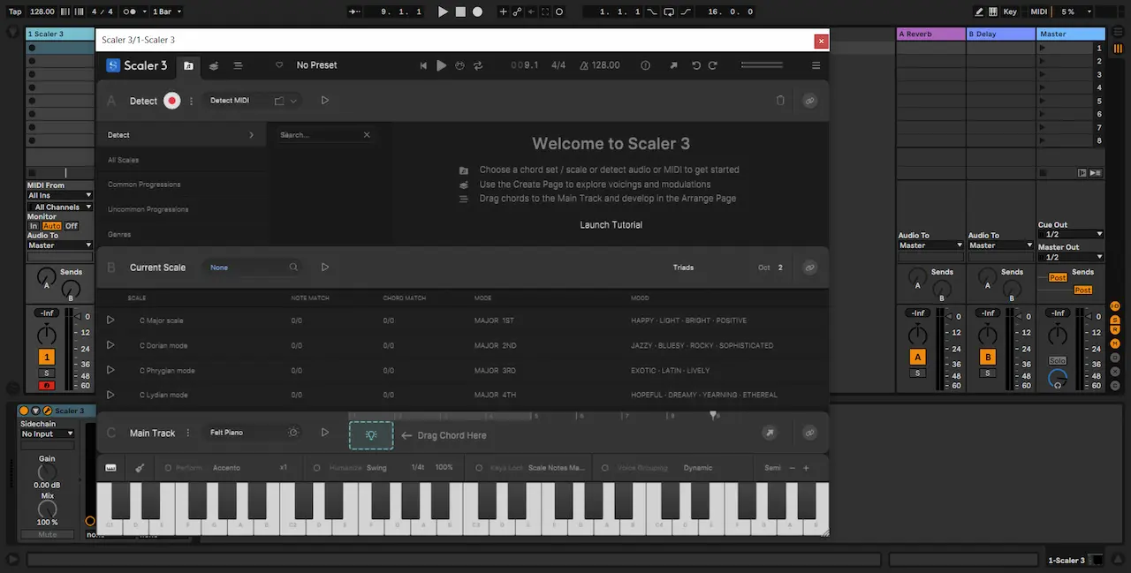Click Launch Tutorial link
The height and width of the screenshot is (573, 1131).
pos(611,225)
